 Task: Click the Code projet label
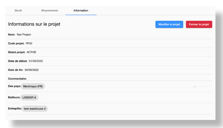(x=16, y=43)
